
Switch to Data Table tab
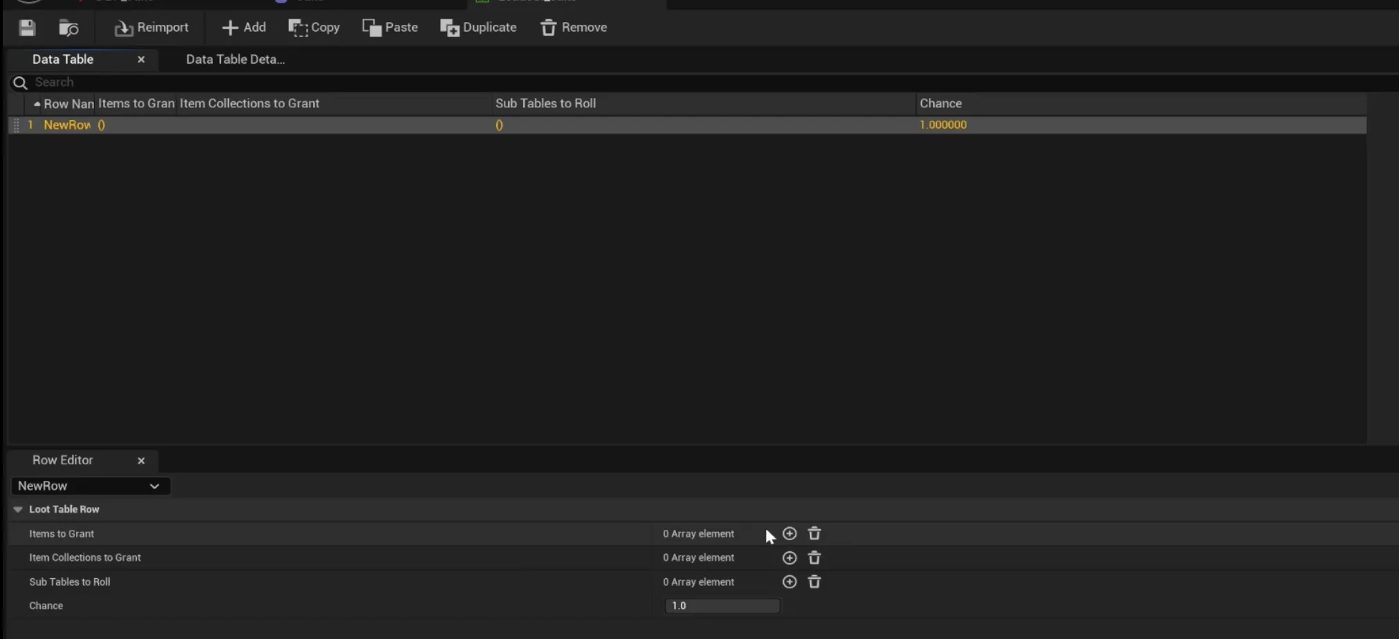[63, 59]
